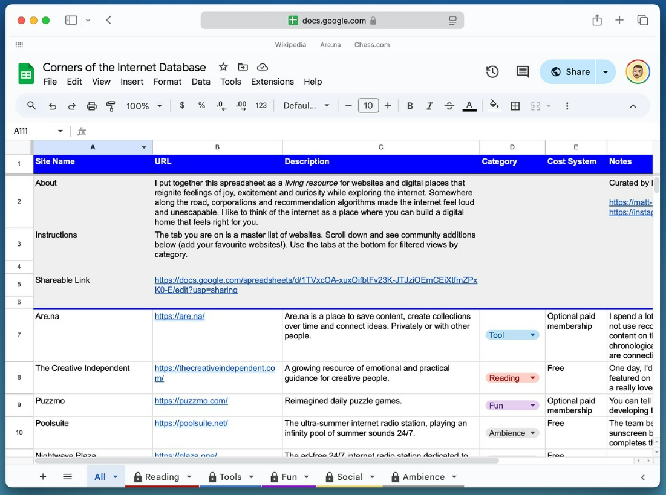Expand the merge cells options arrow

(548, 106)
